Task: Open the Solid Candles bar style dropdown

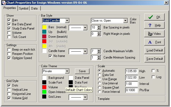Action: [x=67, y=21]
